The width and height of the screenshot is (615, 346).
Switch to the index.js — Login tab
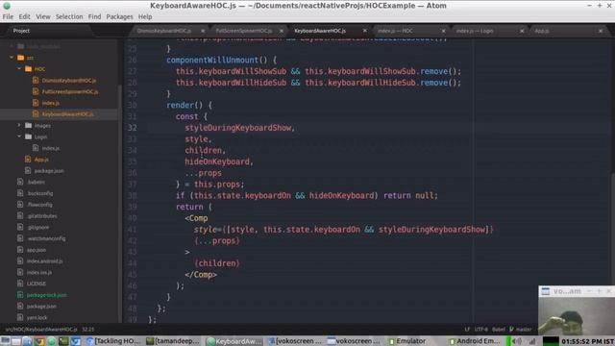pos(475,31)
